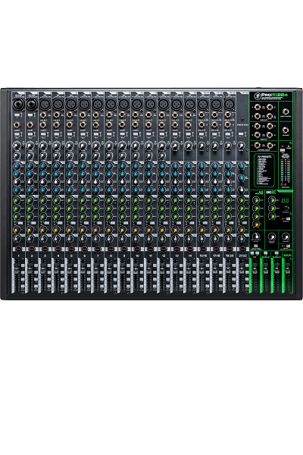Click the channel 5 line in jack
The width and height of the screenshot is (303, 455).
[x=70, y=115]
